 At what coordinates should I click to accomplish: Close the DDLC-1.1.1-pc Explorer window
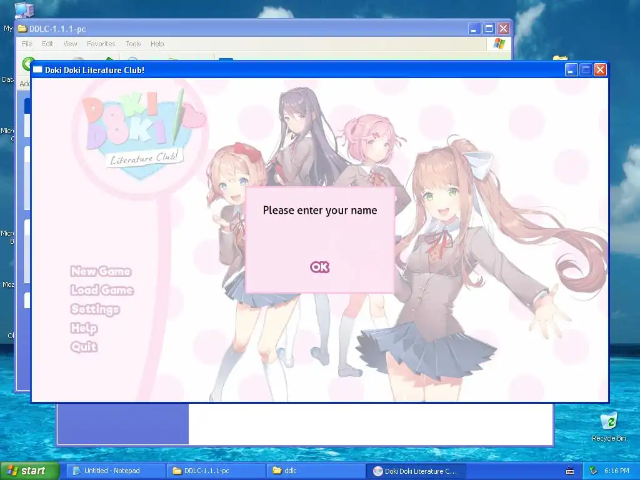(503, 29)
